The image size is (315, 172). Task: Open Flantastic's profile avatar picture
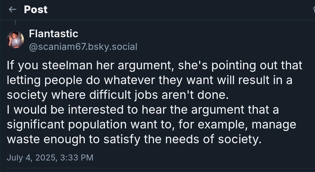point(15,40)
